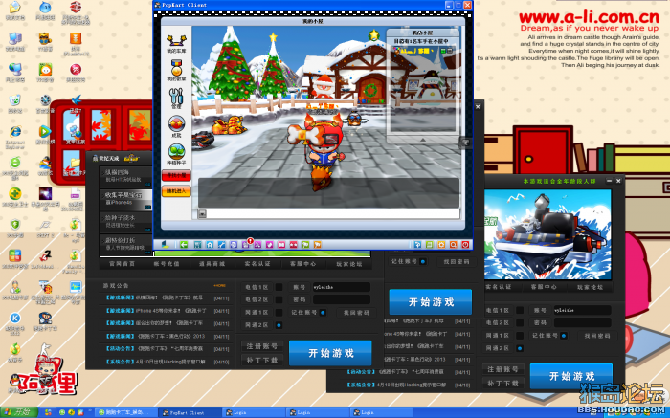670x418 pixels.
Task: Toggle 记住账号 in left login window
Action: 323,313
